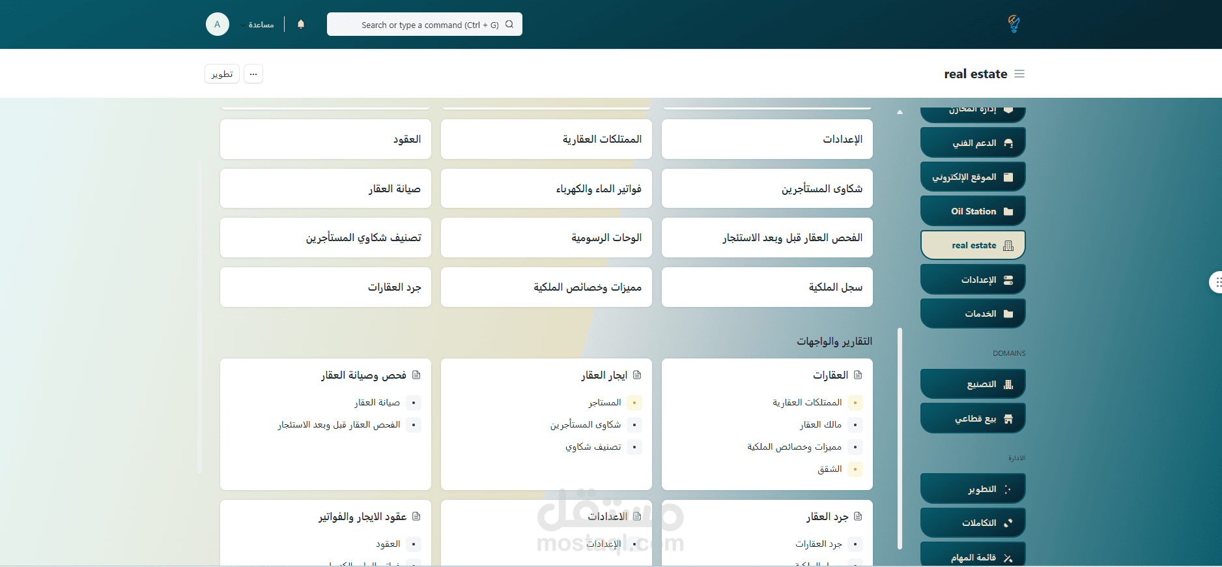
Task: Click مالك العقار link
Action: tap(821, 425)
